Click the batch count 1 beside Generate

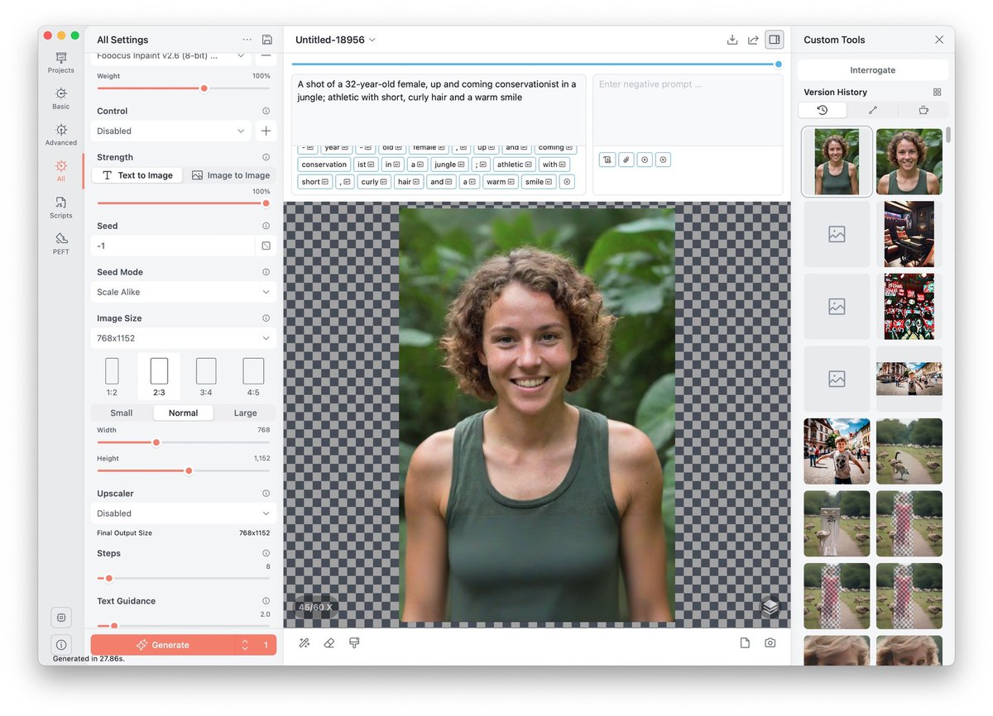[266, 645]
